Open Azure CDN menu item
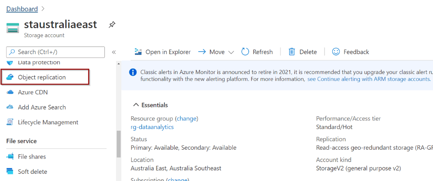Screen dimensions: 433x181 (x=33, y=92)
